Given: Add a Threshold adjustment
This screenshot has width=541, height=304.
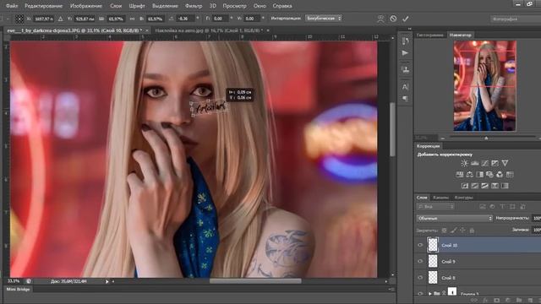Looking at the screenshot, I should click(484, 186).
